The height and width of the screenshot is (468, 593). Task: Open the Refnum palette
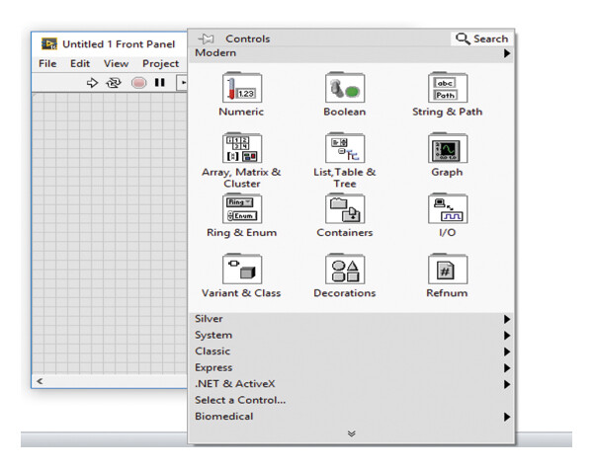coord(448,269)
